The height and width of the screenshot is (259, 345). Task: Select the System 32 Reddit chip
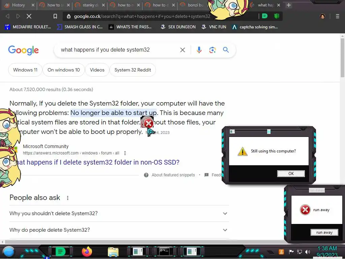133,70
